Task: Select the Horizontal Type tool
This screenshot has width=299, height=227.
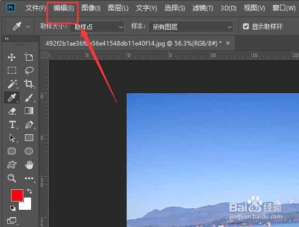Action: coord(13,125)
